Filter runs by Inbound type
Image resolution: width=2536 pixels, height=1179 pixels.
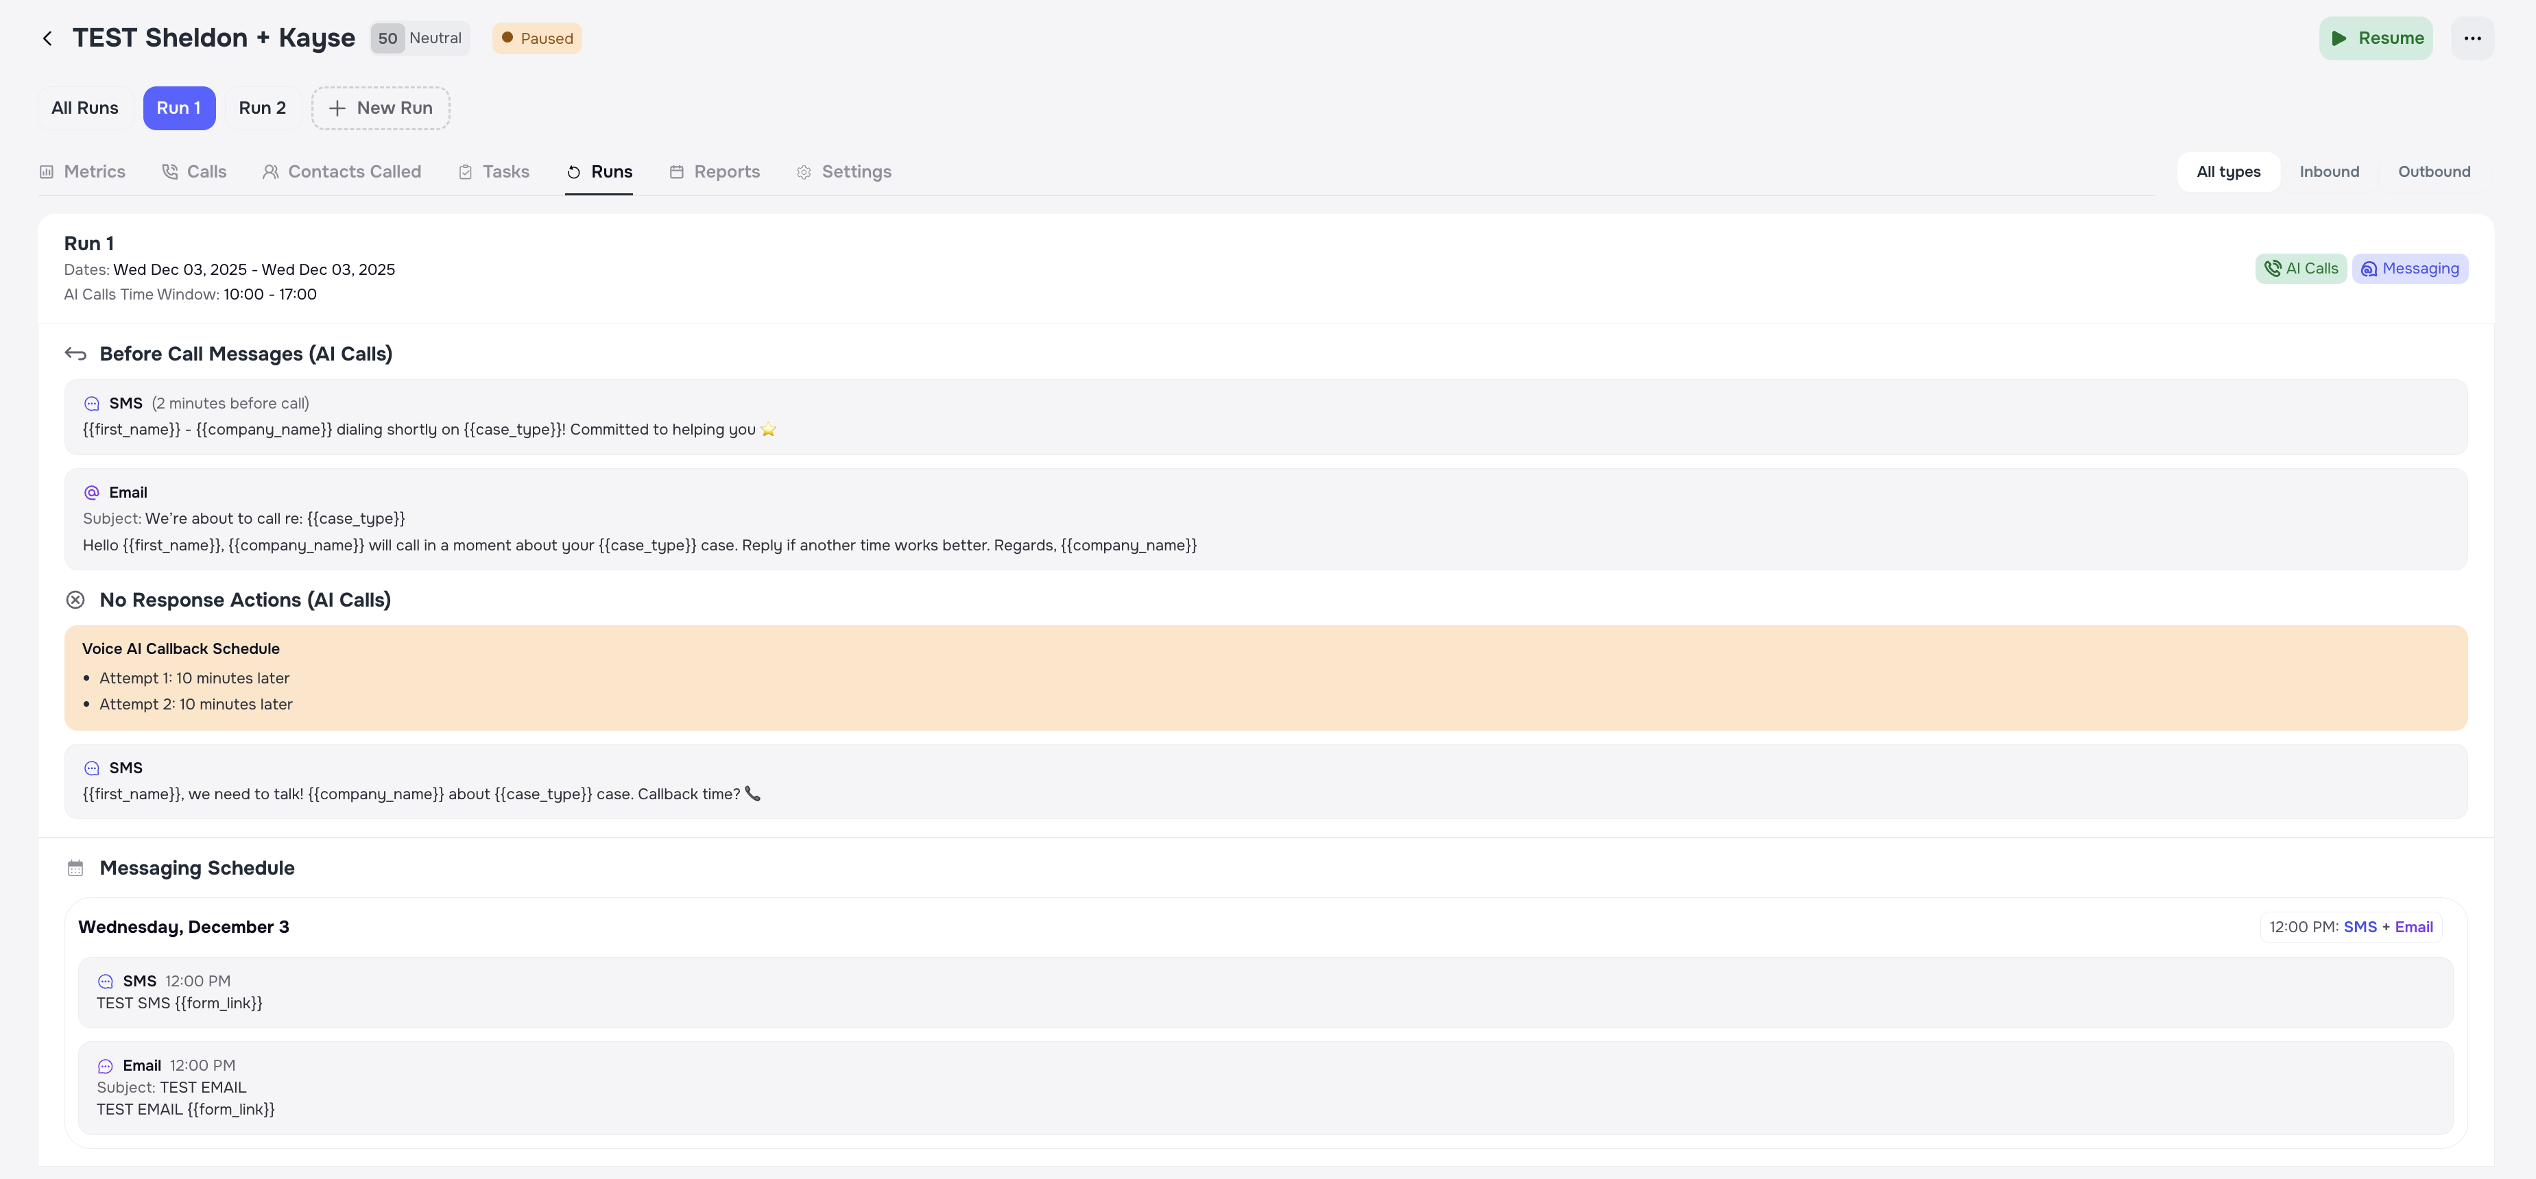(x=2328, y=172)
